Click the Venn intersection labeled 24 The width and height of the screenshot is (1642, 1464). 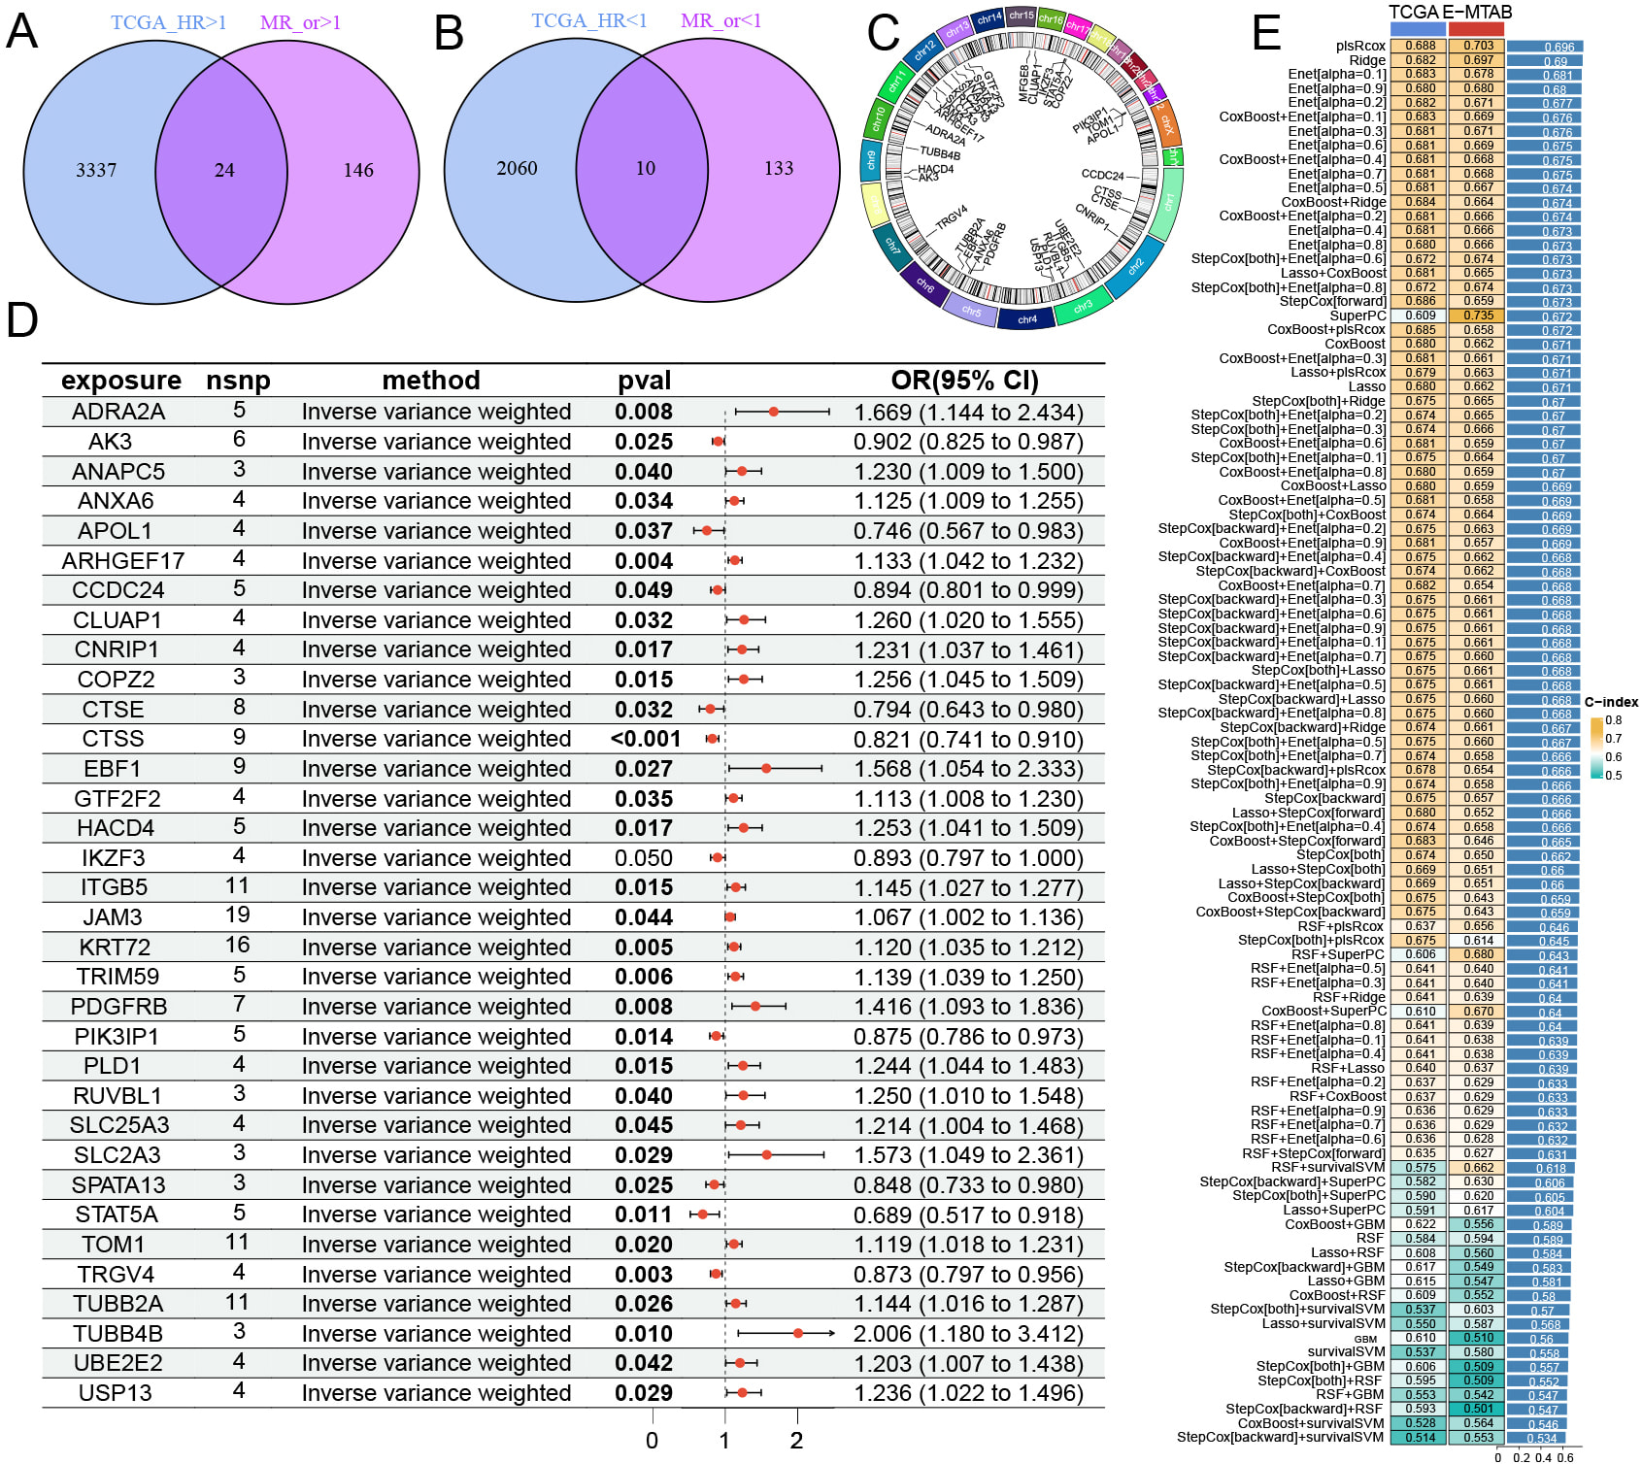(x=224, y=170)
